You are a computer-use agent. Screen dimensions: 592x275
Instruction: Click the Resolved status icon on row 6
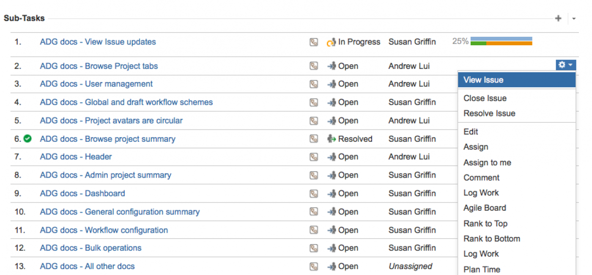coord(332,139)
